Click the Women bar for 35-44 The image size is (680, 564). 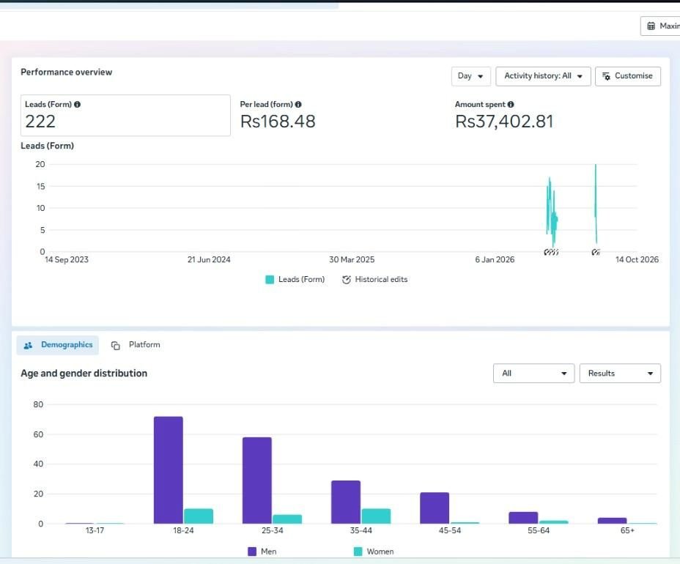(x=376, y=516)
